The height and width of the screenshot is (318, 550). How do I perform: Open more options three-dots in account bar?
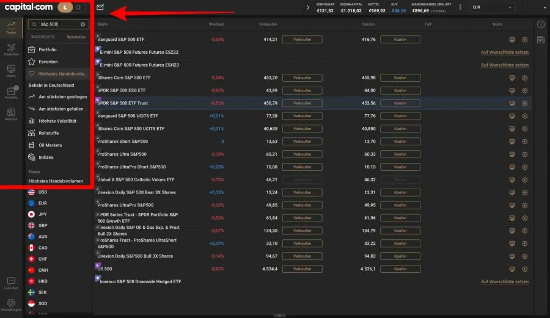(460, 7)
